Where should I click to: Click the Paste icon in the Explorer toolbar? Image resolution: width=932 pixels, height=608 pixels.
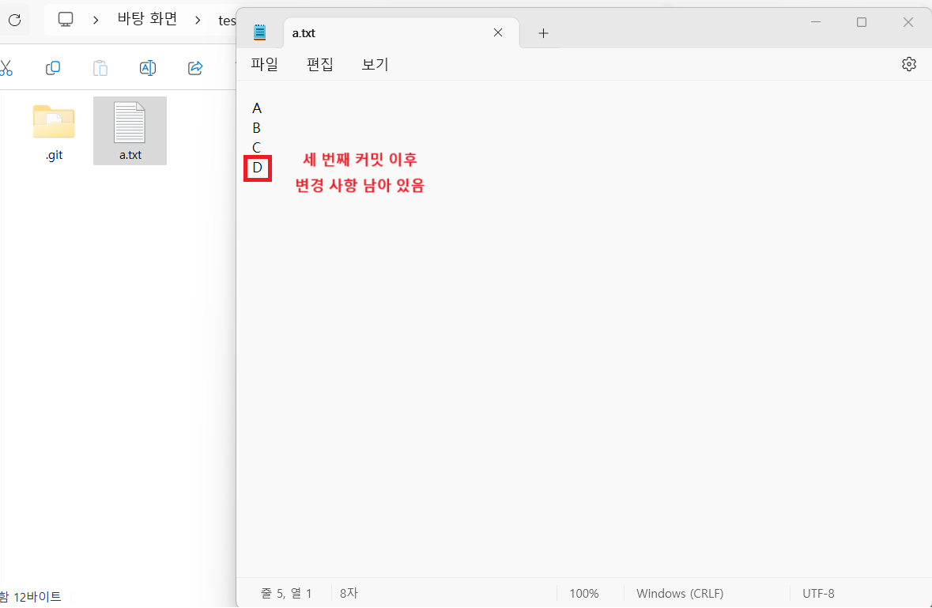tap(100, 68)
